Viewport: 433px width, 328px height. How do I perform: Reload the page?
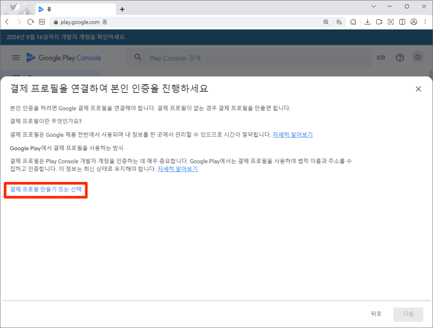tap(31, 22)
